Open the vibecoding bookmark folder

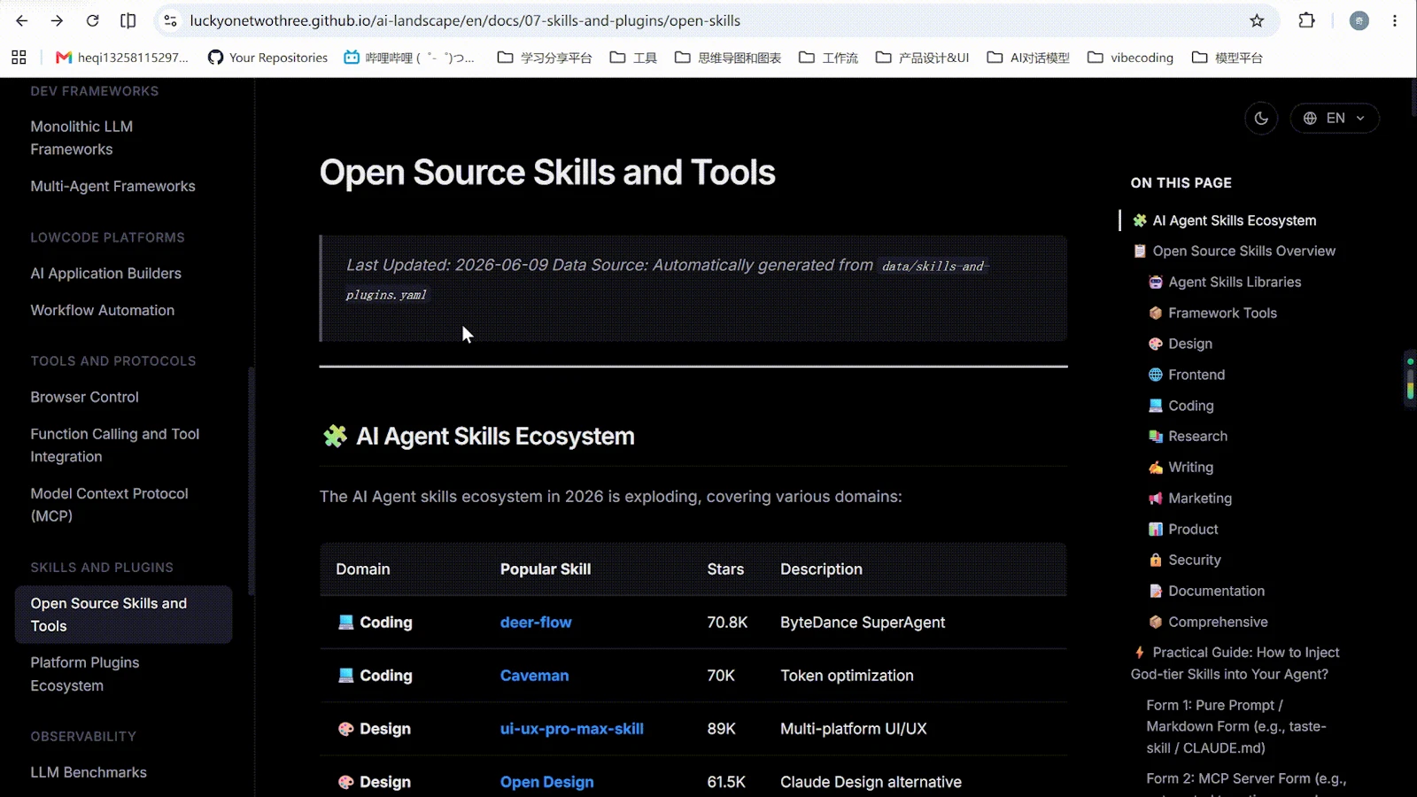(1131, 58)
